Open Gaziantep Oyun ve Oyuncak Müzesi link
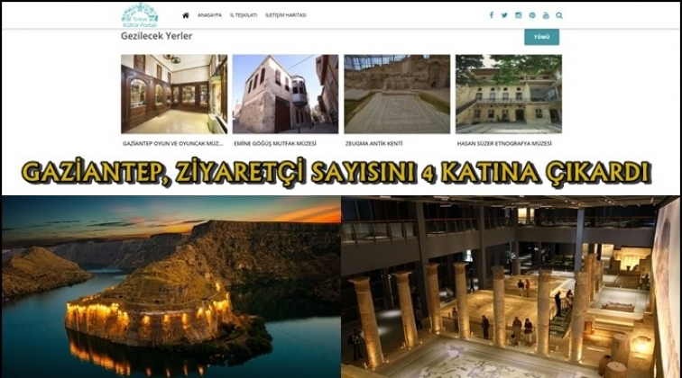Screen dimensions: 682x378 tap(173, 142)
